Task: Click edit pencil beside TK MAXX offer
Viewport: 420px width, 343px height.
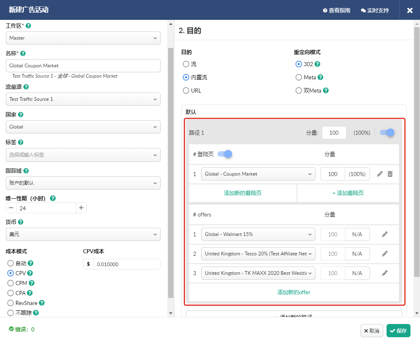Action: coord(384,273)
